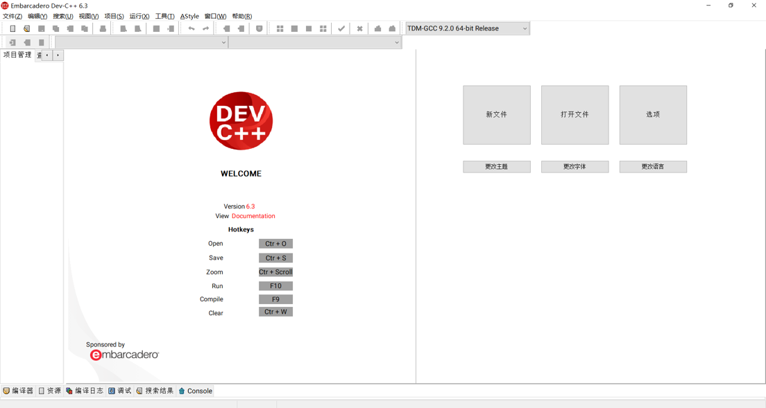
Task: Open the 视图 menu
Action: 89,16
